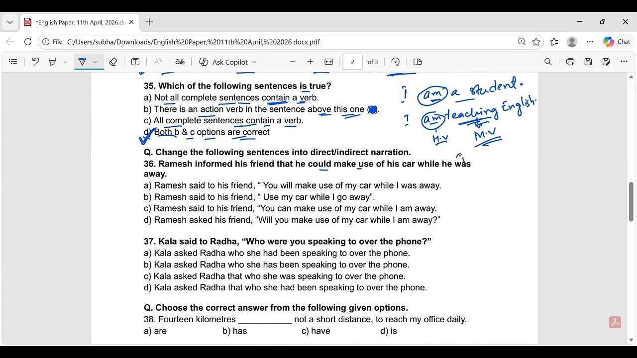The height and width of the screenshot is (358, 637).
Task: Open the Translate tool
Action: point(180,62)
